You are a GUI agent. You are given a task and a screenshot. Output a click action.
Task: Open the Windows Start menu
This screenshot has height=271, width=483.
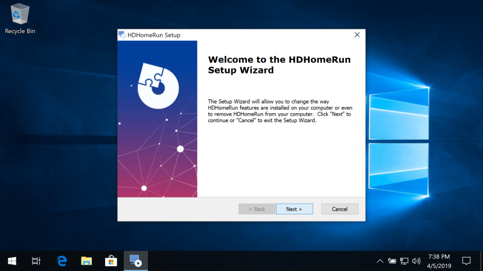12,261
